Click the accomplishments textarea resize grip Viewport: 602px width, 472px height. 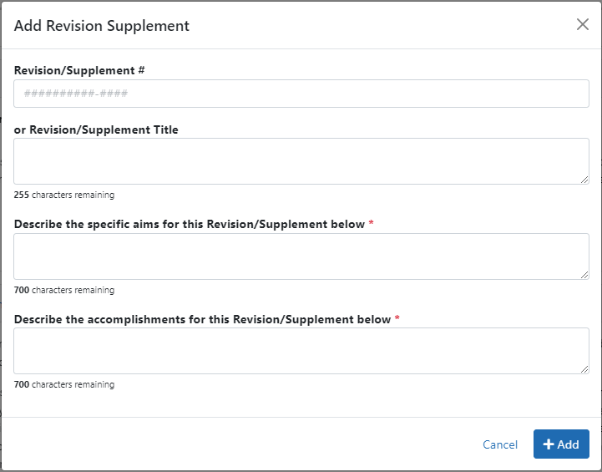584,369
